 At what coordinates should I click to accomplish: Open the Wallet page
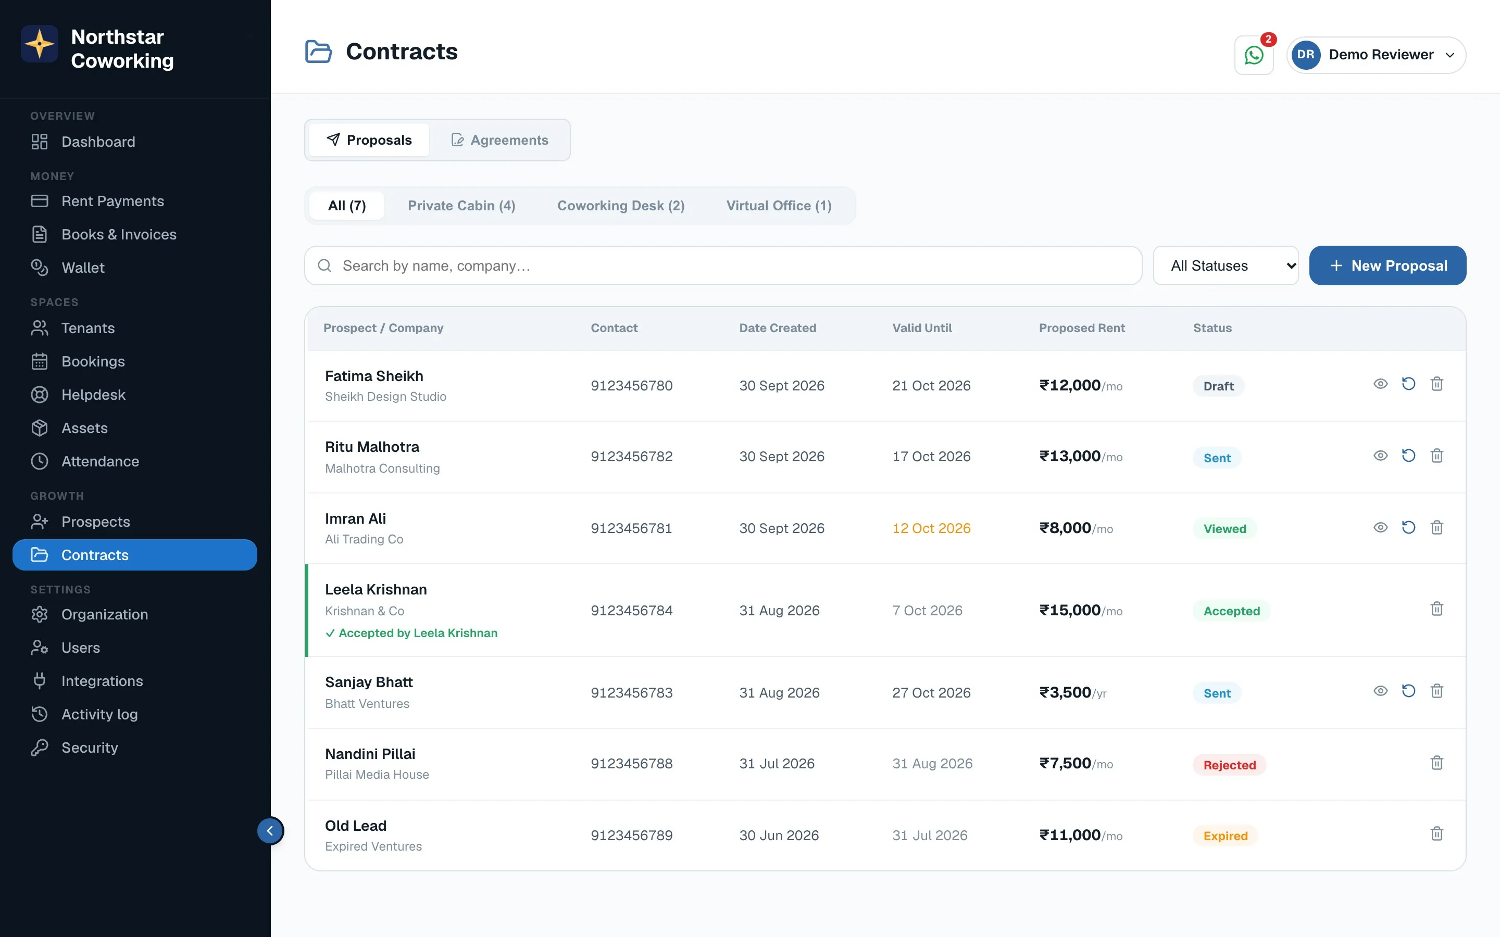(134, 268)
